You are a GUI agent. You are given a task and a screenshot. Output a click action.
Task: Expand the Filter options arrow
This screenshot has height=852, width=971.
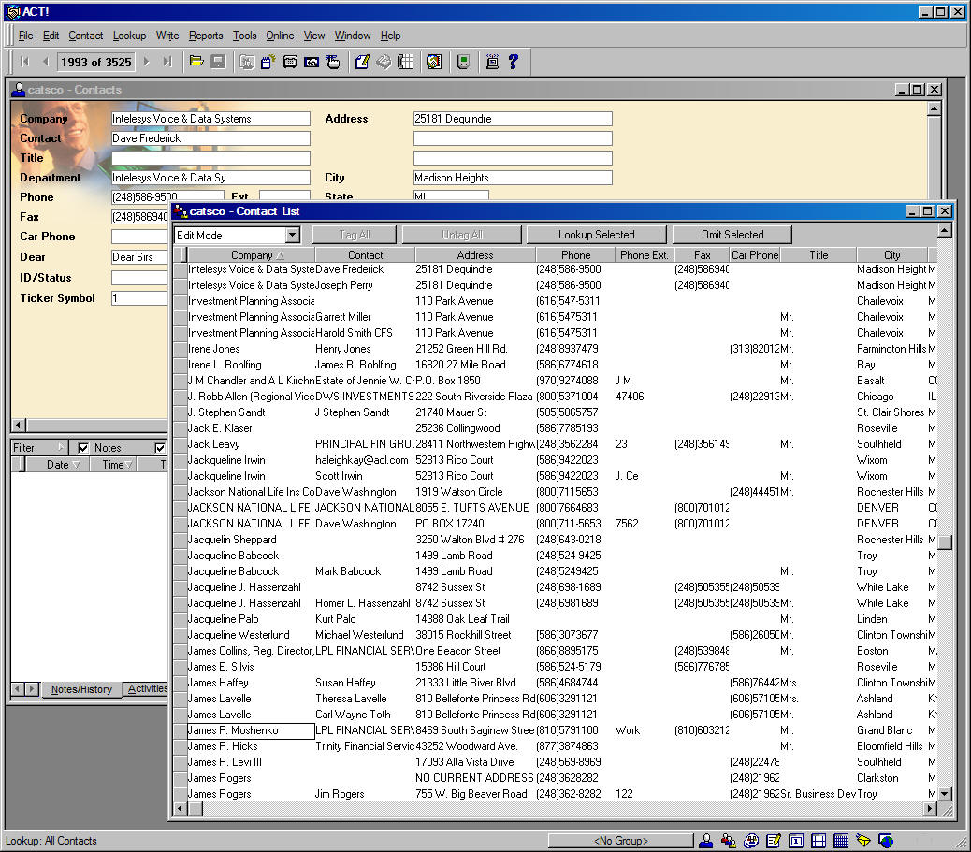[x=61, y=448]
